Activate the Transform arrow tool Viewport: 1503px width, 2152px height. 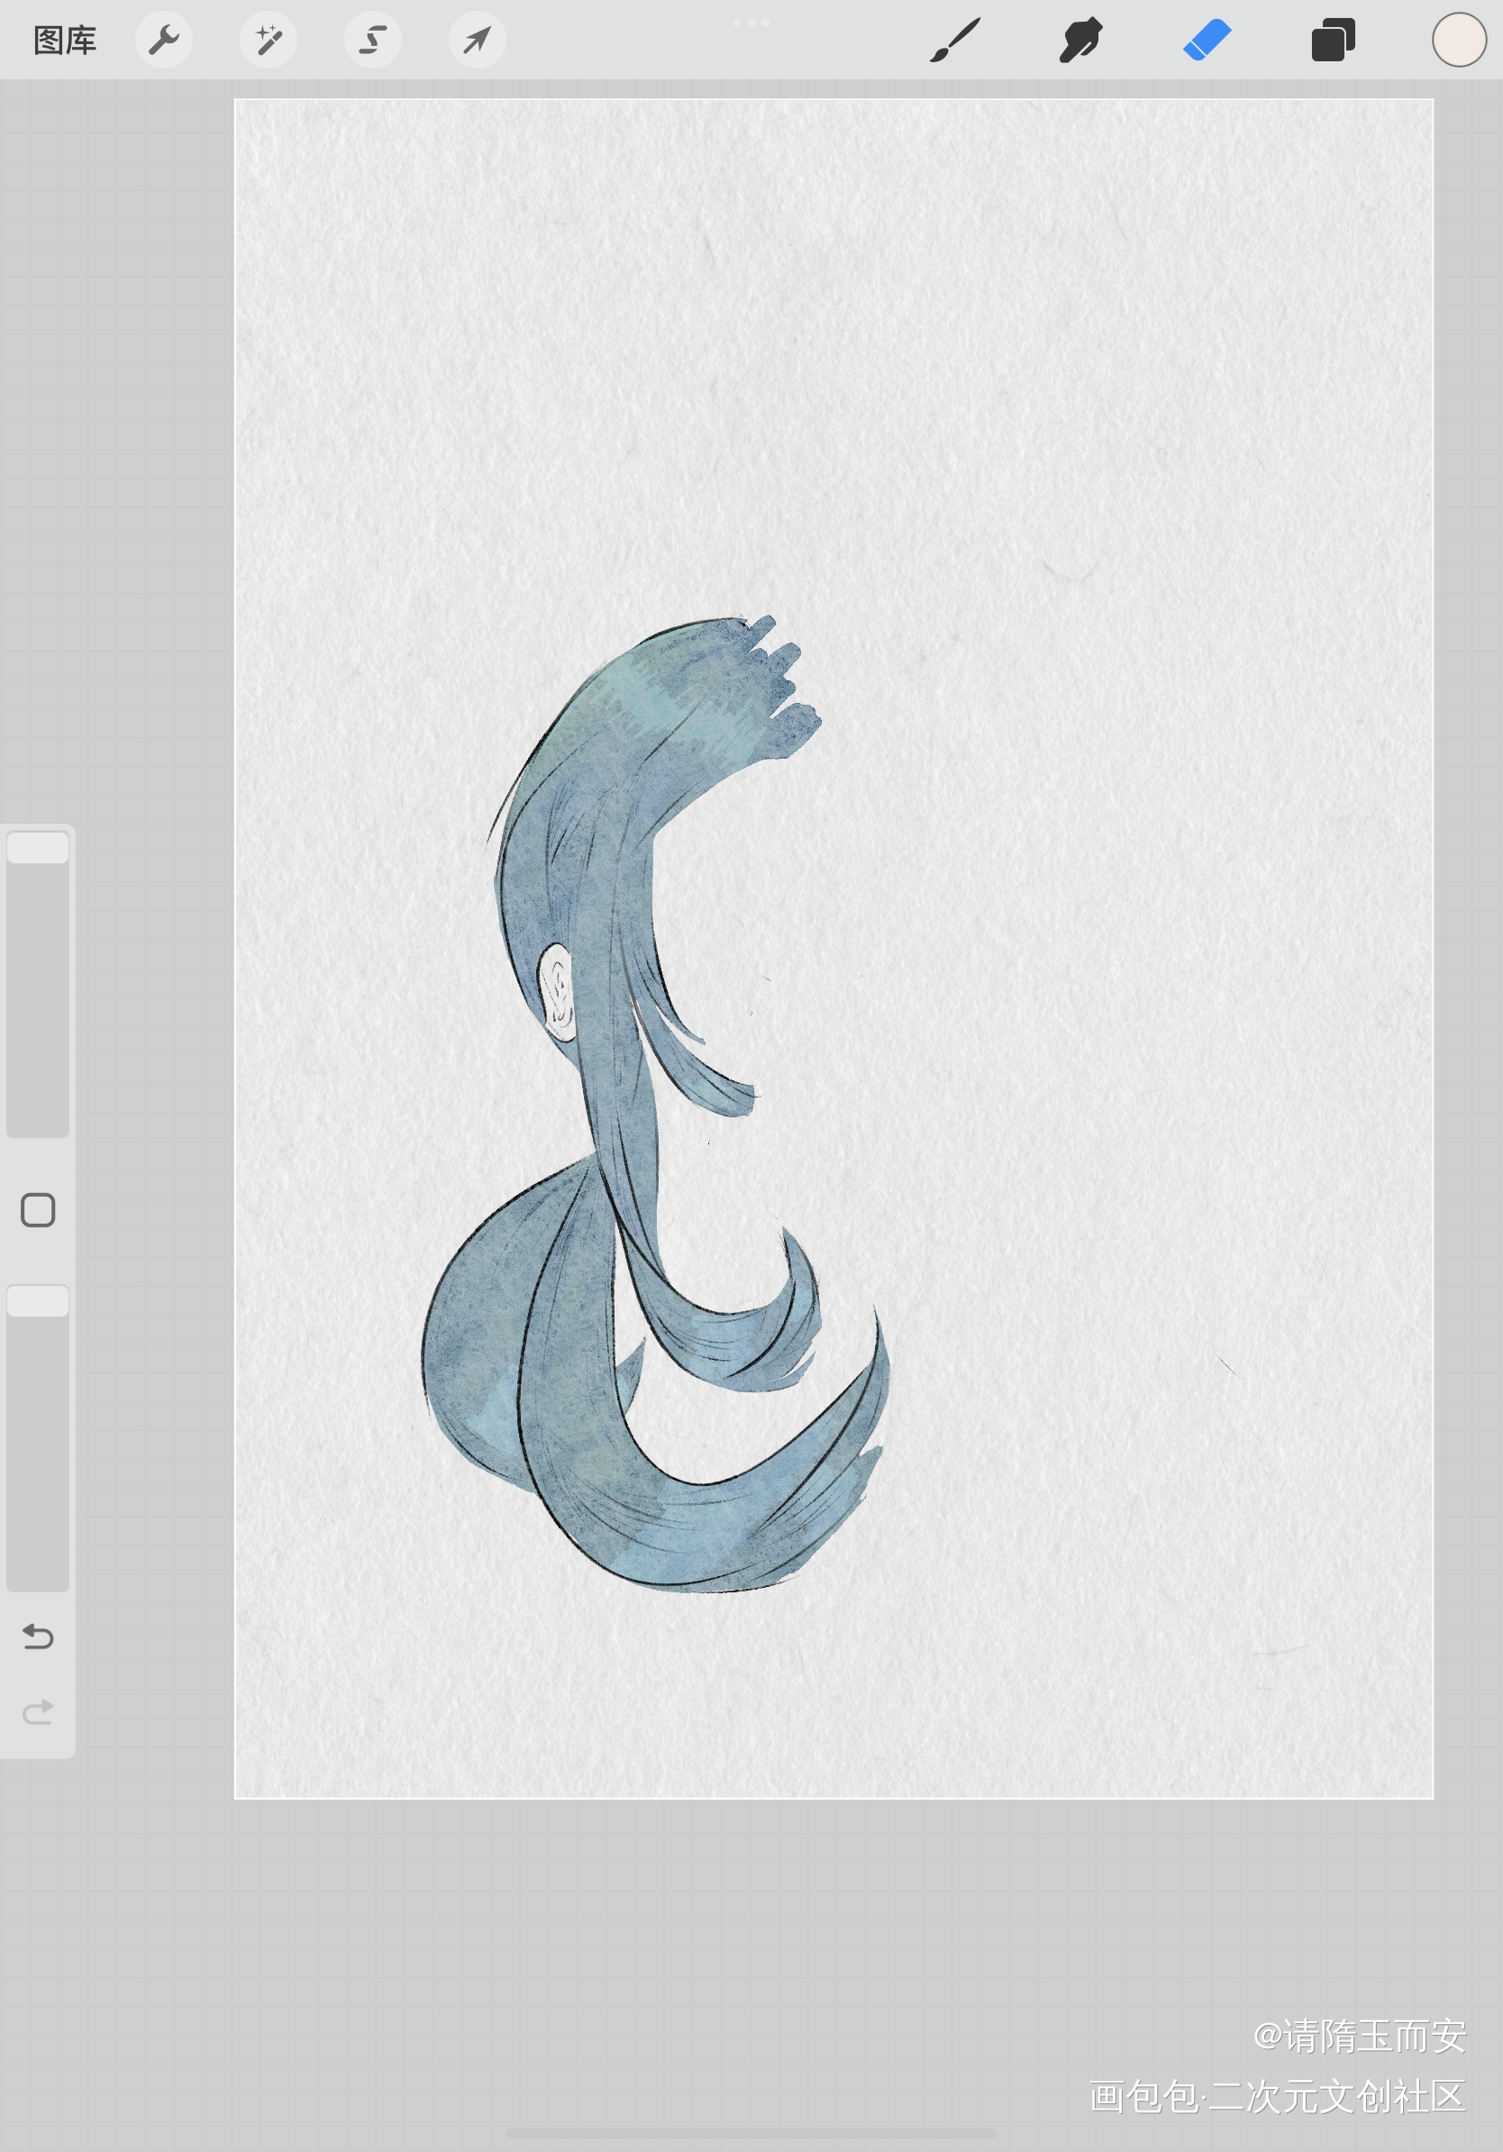click(477, 41)
